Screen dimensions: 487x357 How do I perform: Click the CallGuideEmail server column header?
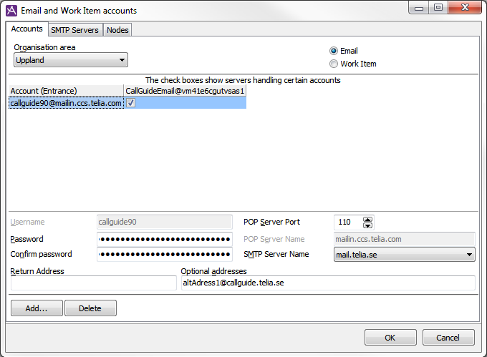point(185,91)
